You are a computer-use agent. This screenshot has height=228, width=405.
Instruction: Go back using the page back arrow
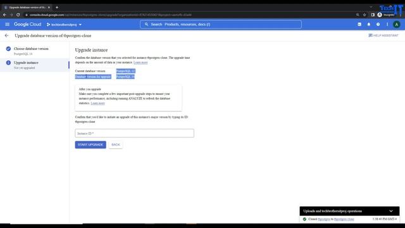coord(7,35)
